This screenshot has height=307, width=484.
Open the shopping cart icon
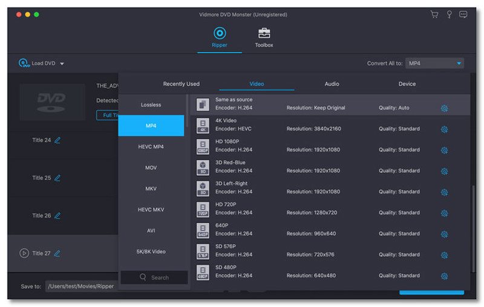434,15
